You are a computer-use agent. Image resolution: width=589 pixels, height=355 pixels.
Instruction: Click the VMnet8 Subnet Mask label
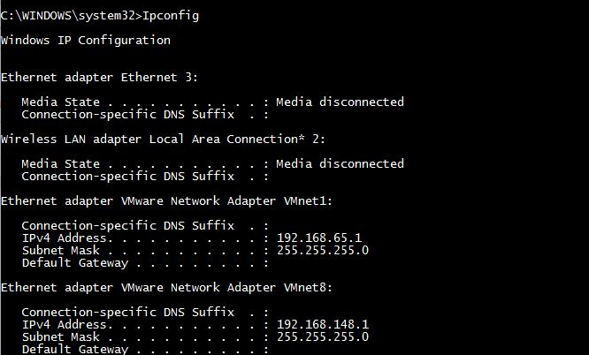[61, 337]
